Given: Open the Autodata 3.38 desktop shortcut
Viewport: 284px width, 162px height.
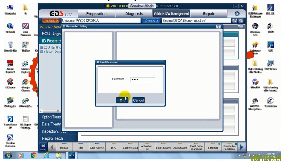Looking at the screenshot, I should 255,29.
